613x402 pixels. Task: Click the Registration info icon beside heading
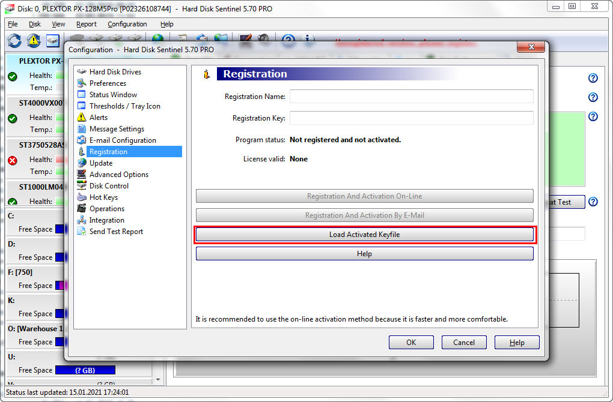206,74
